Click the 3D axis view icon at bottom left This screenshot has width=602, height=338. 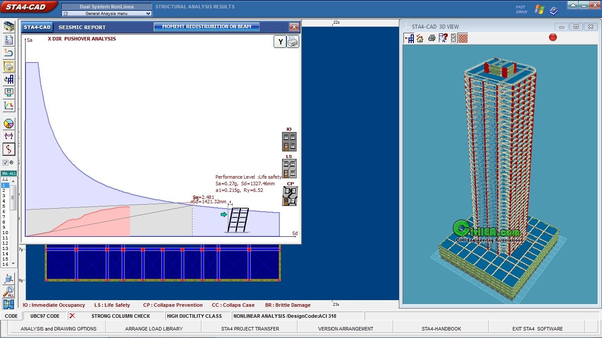point(9,278)
